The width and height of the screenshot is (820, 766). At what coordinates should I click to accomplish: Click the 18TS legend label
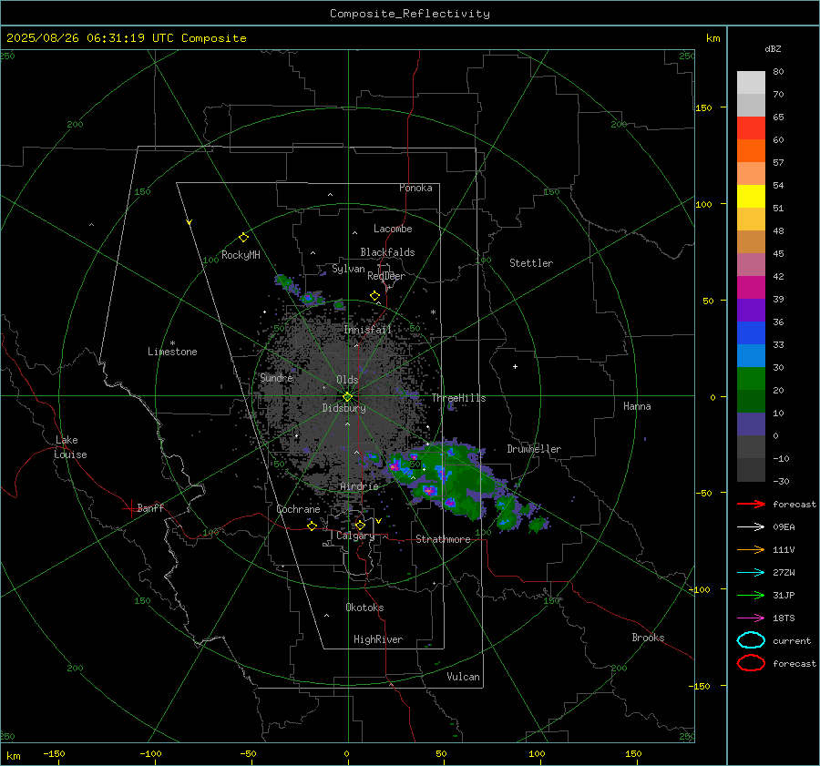coord(784,618)
